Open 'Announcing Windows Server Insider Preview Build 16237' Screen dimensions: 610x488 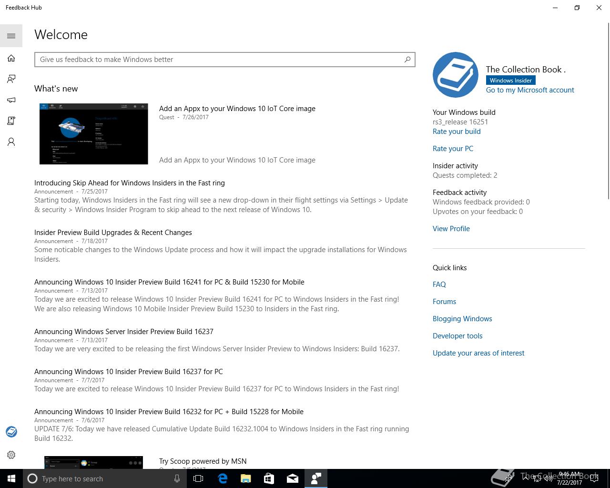(x=124, y=332)
